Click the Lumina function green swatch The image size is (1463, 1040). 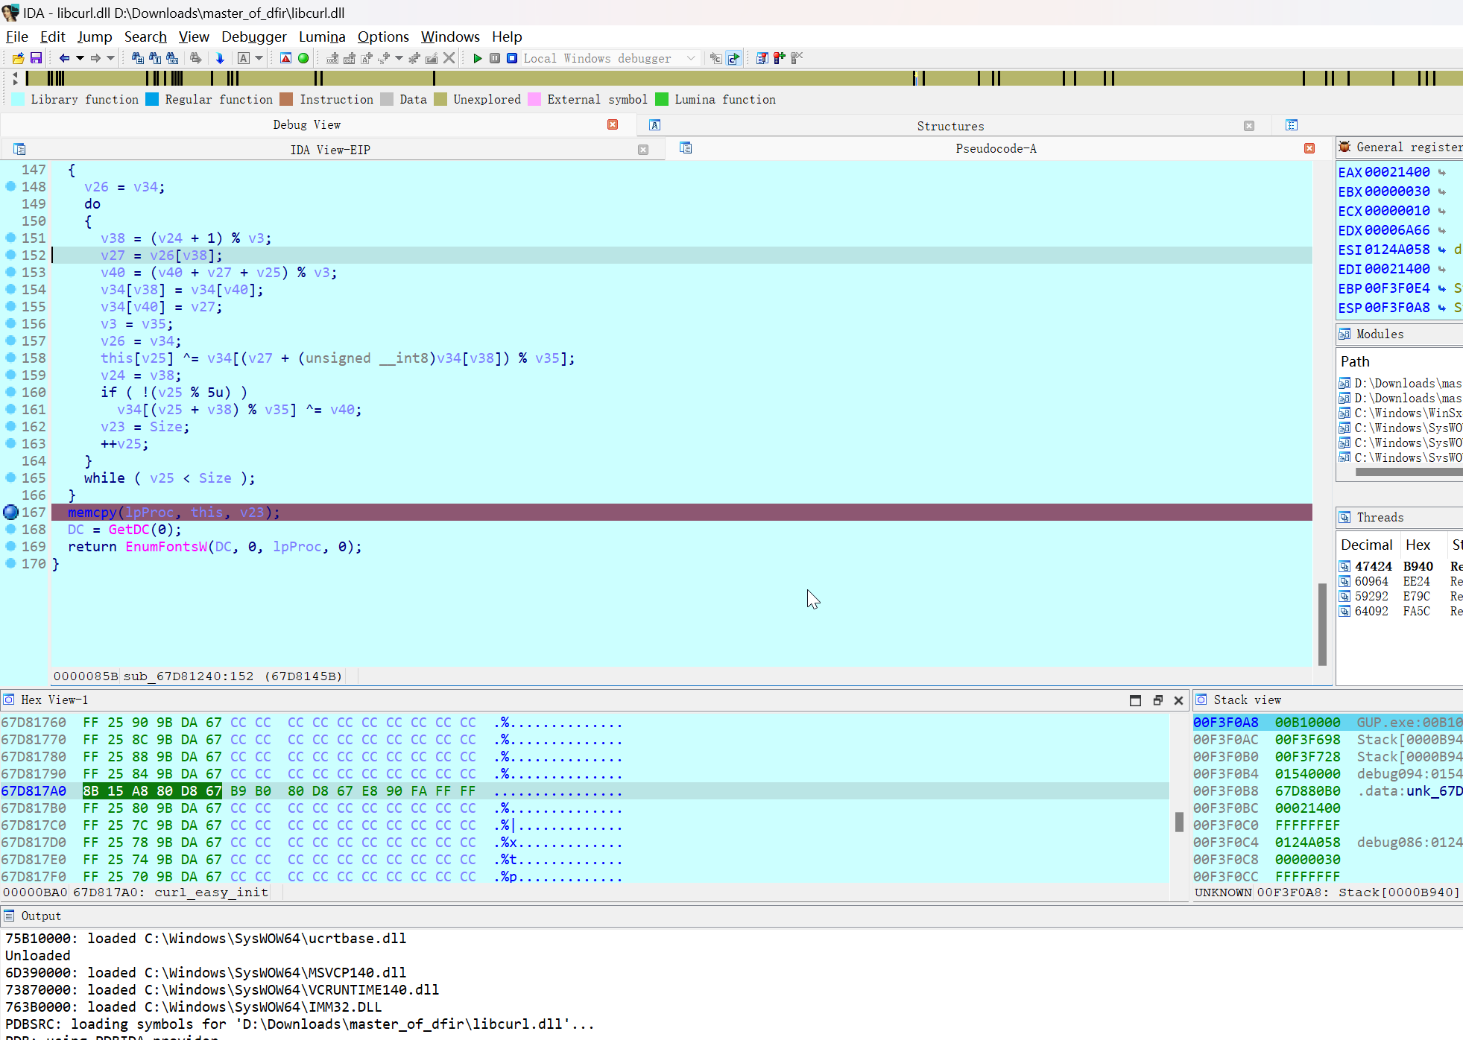(x=662, y=99)
